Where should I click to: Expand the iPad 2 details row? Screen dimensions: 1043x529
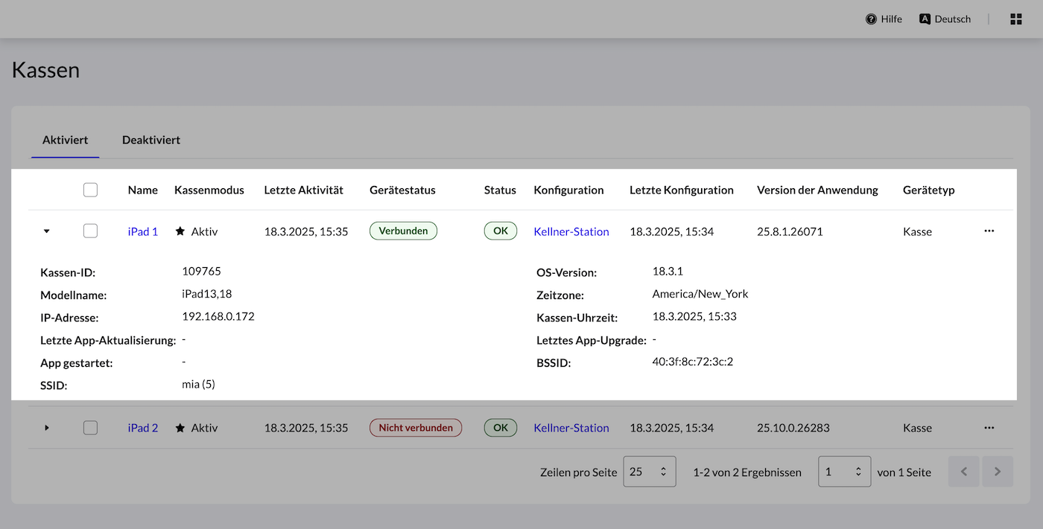(47, 428)
